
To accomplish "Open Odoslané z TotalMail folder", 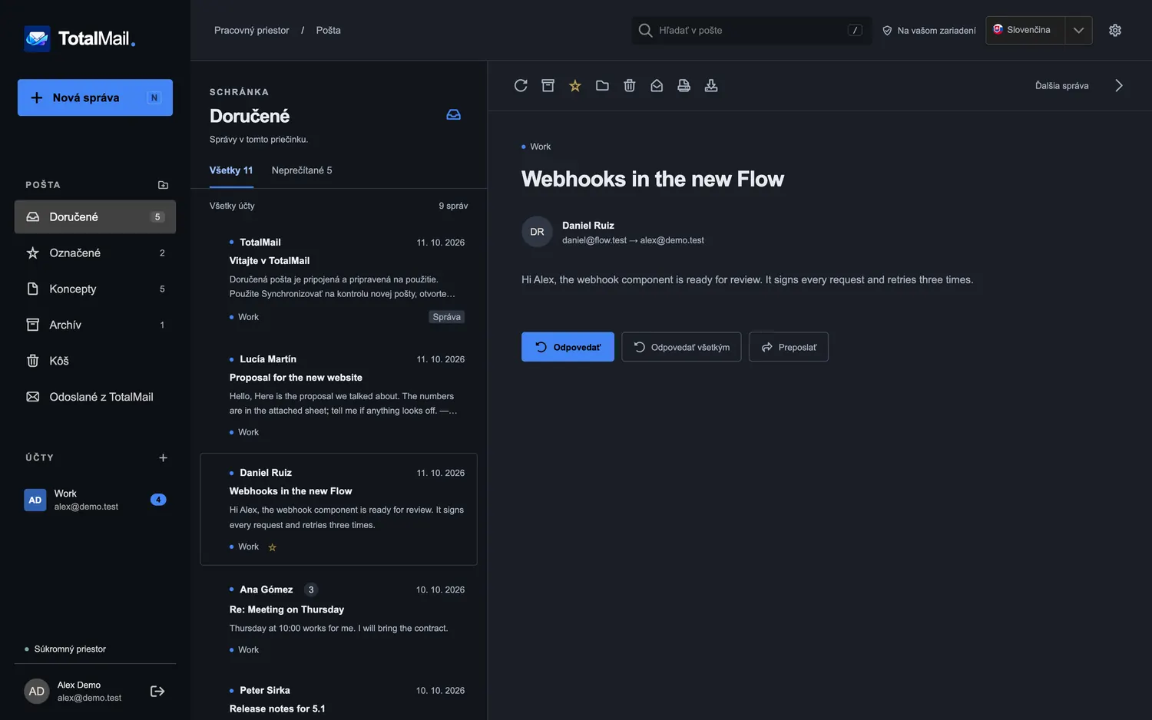I will click(x=95, y=397).
